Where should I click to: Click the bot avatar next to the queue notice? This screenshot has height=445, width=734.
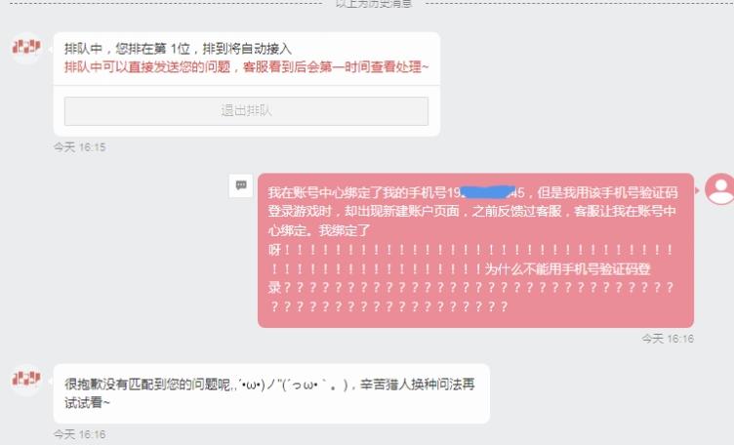tap(26, 47)
